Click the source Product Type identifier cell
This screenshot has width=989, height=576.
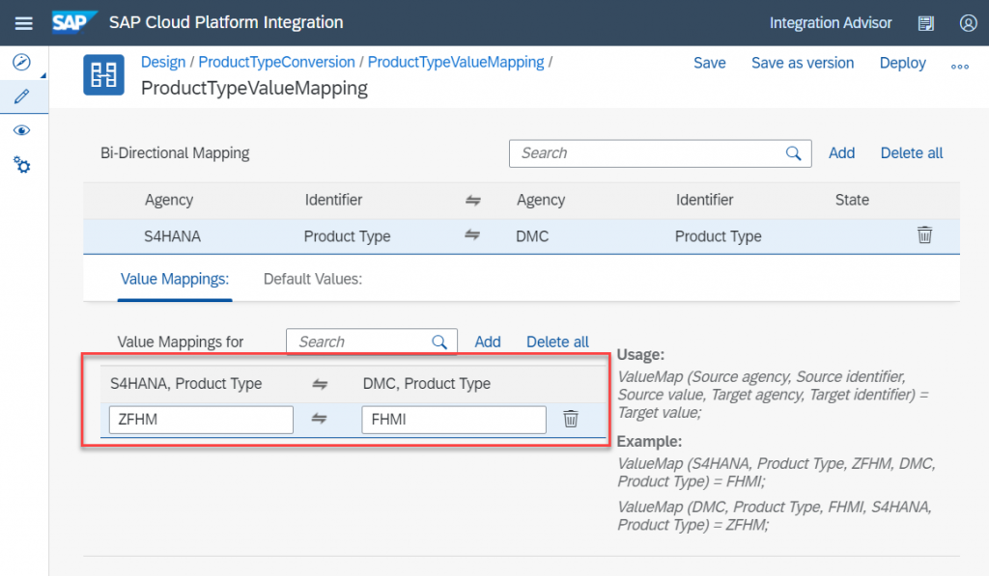(x=347, y=236)
